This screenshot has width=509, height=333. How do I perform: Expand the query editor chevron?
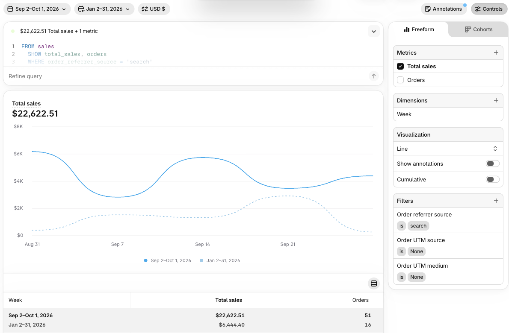point(374,32)
